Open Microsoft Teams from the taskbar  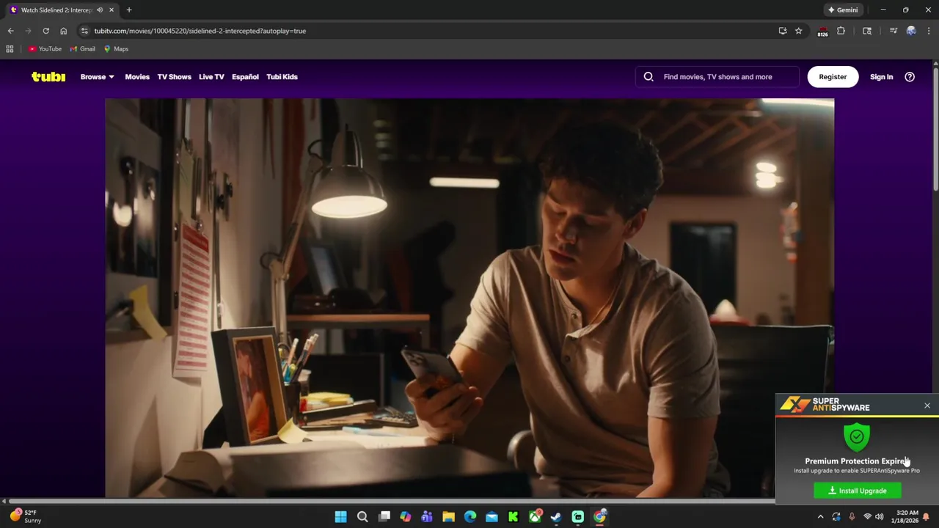(x=427, y=517)
